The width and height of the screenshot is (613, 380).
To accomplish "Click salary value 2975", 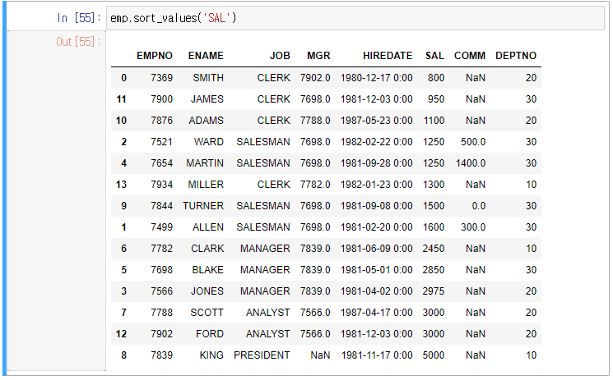I will click(433, 291).
